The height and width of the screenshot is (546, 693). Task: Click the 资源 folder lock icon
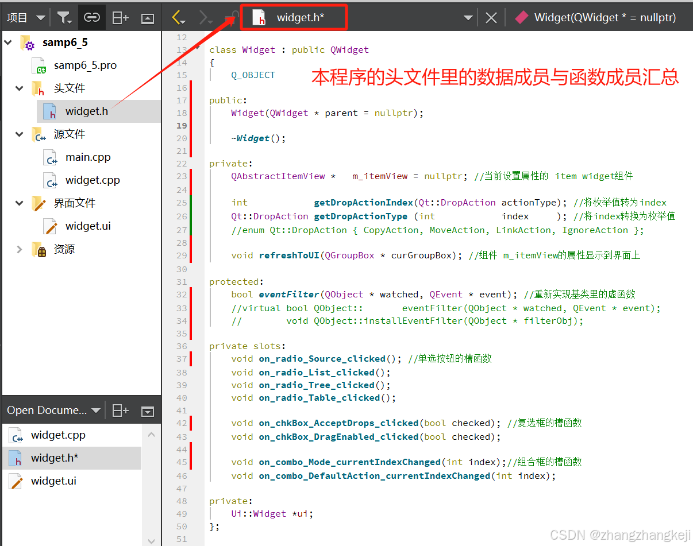point(39,250)
